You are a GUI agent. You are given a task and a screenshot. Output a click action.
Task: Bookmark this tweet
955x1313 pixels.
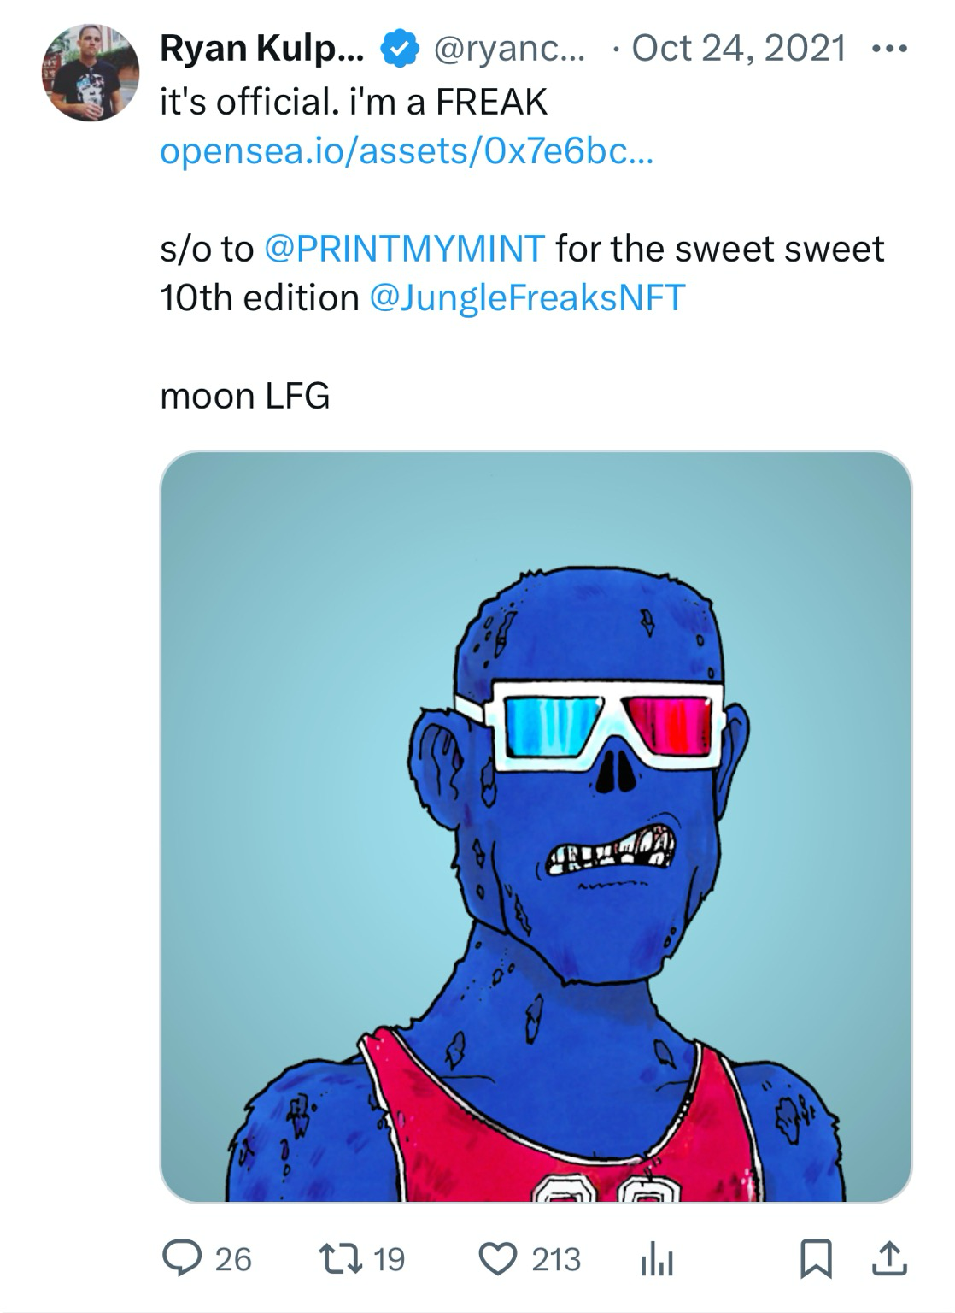(x=816, y=1260)
